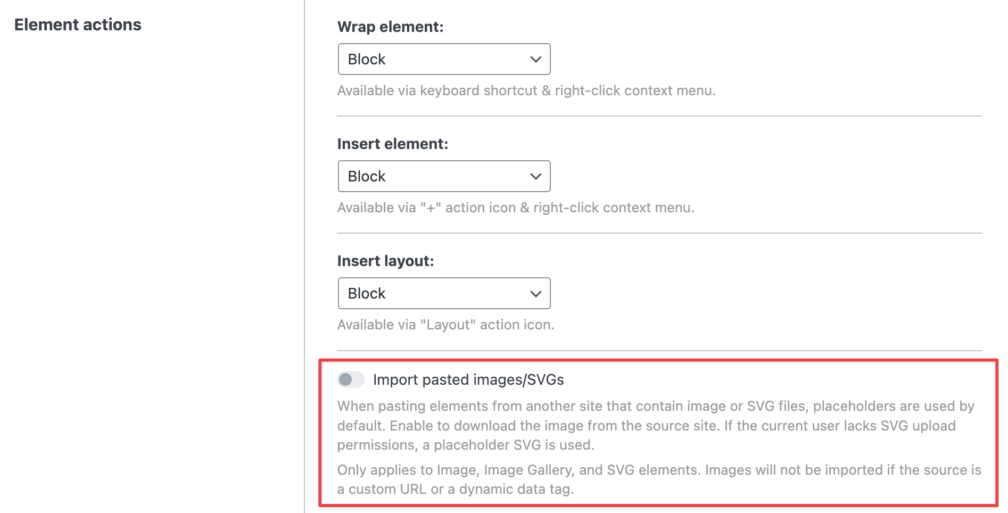This screenshot has height=513, width=1008.
Task: Select the "Block" value in Insert element
Action: pos(367,177)
